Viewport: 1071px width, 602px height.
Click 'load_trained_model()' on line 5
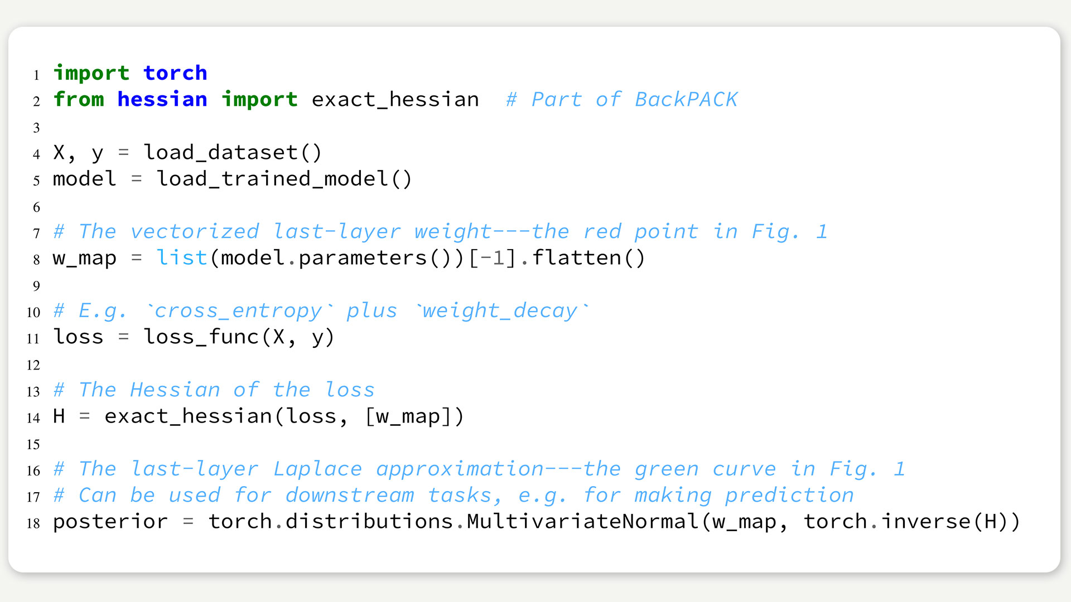click(x=284, y=179)
